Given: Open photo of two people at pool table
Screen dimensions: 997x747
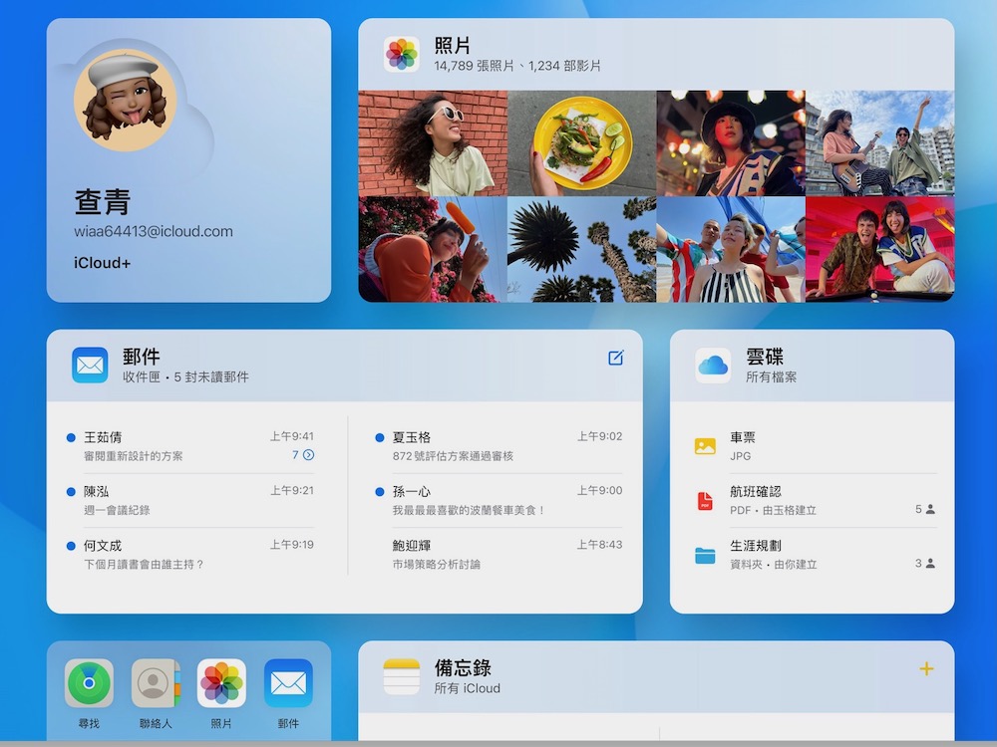Looking at the screenshot, I should [x=880, y=249].
